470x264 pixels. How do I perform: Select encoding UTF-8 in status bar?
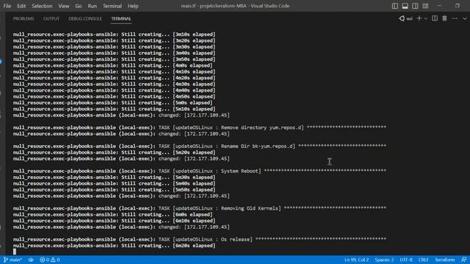click(406, 260)
